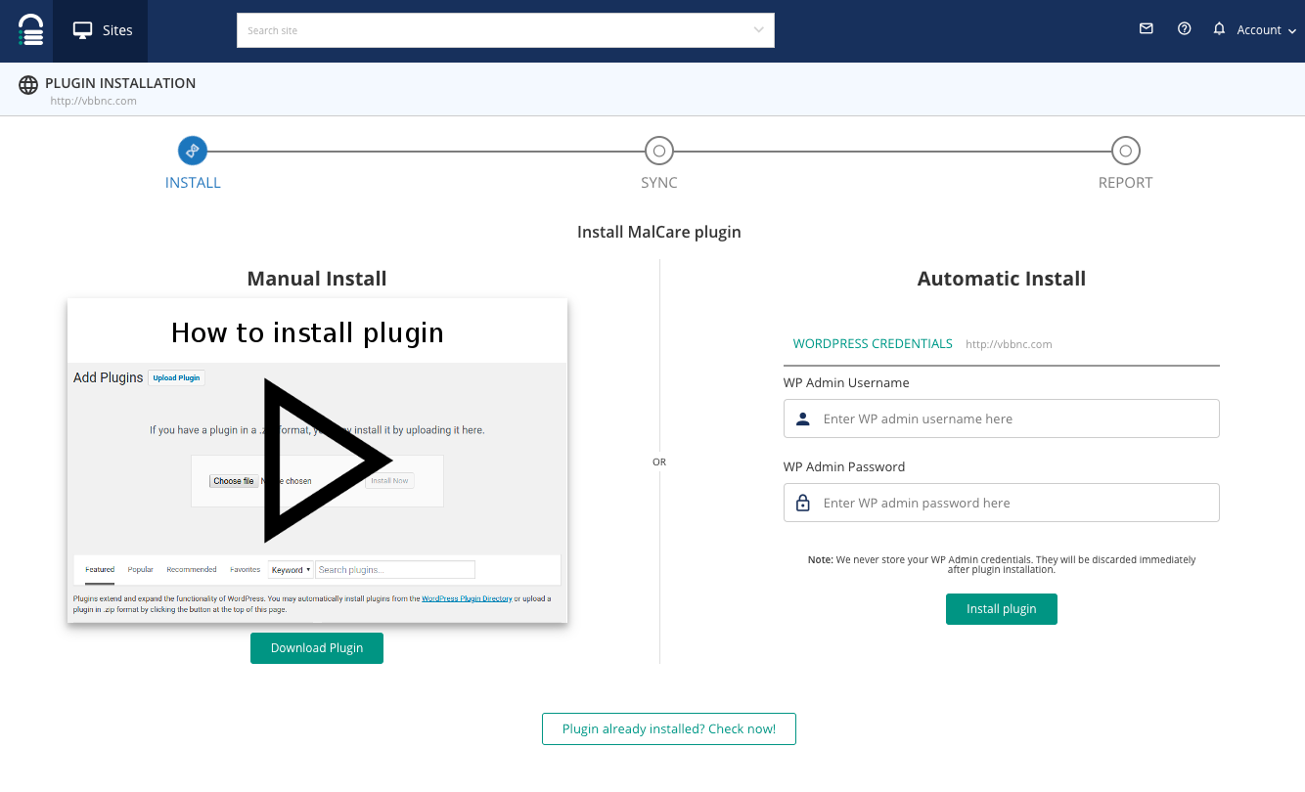Open the mail envelope icon

click(1147, 29)
